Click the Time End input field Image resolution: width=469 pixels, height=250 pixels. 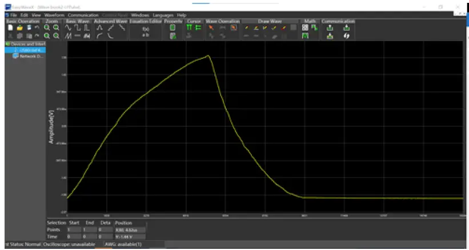90,236
